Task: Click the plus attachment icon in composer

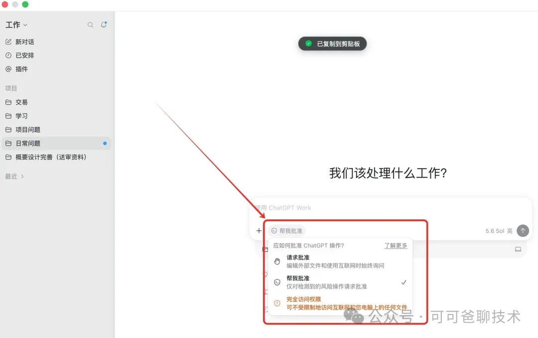Action: point(259,230)
